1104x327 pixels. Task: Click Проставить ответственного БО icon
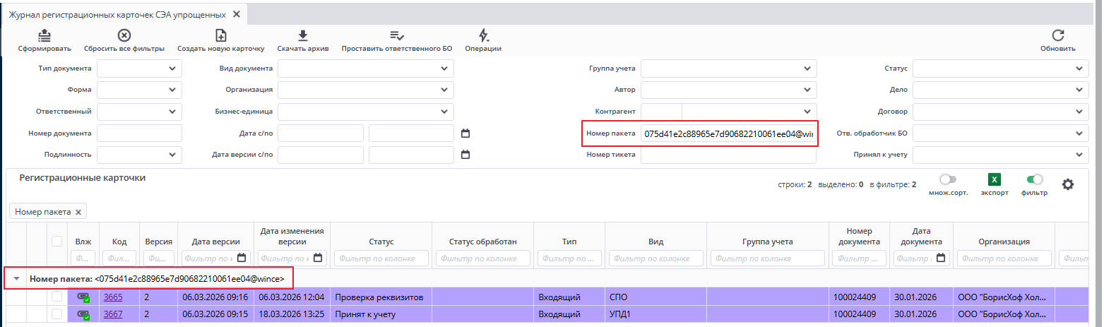(396, 35)
